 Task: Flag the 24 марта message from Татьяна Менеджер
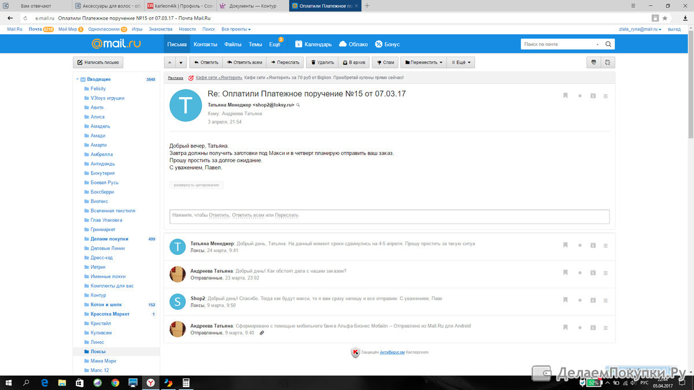(566, 246)
